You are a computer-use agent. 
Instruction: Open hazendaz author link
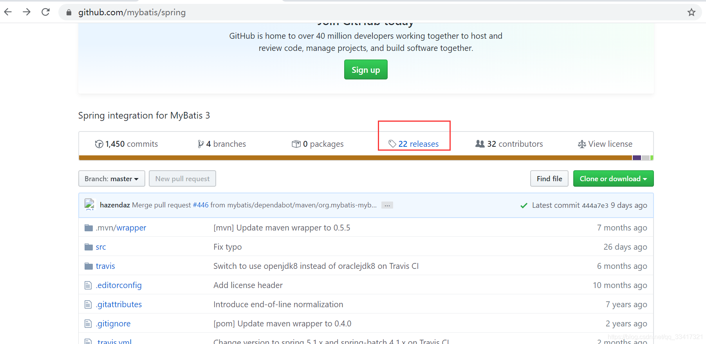tap(115, 205)
